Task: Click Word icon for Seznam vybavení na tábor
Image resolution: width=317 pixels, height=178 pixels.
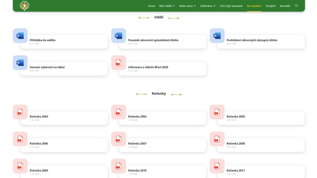Action: pyautogui.click(x=20, y=63)
